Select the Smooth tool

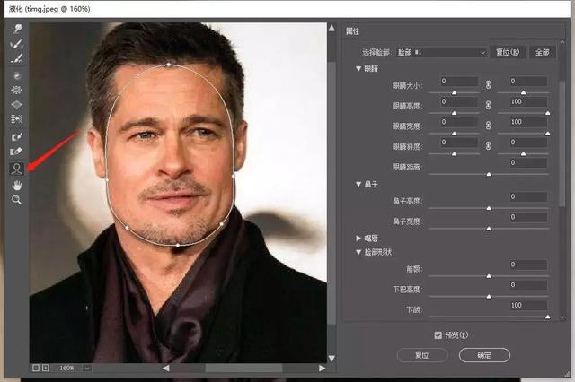tap(16, 58)
